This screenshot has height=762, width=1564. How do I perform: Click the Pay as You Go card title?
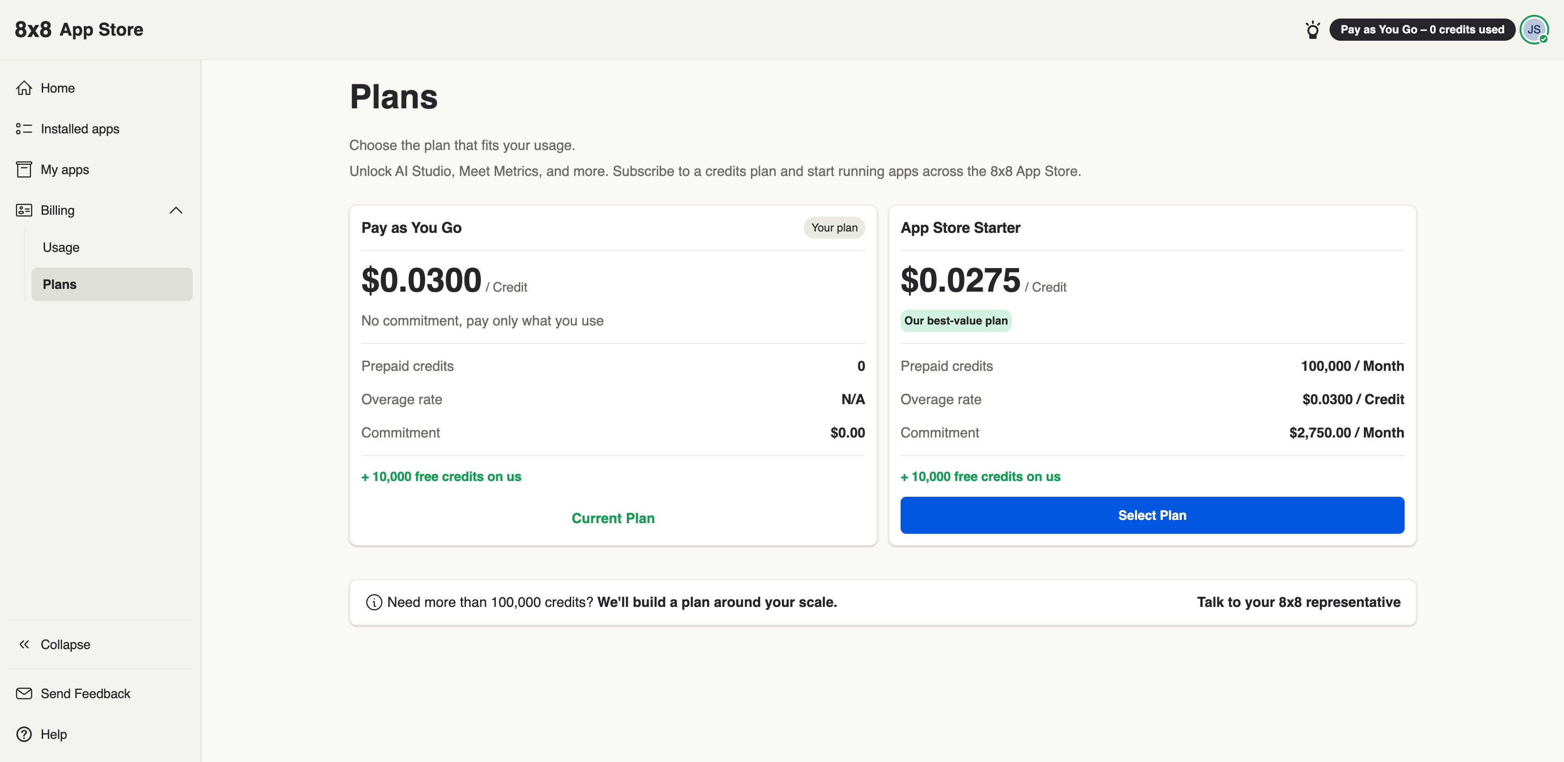click(411, 227)
